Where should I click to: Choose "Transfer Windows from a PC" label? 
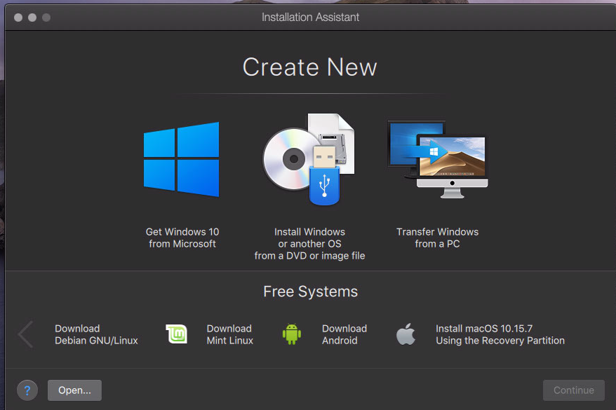pos(438,238)
